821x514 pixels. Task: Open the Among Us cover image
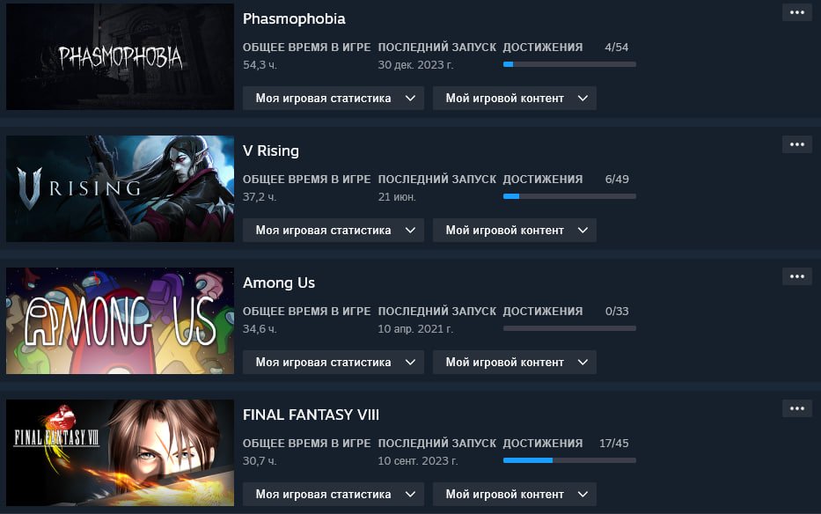(x=120, y=320)
